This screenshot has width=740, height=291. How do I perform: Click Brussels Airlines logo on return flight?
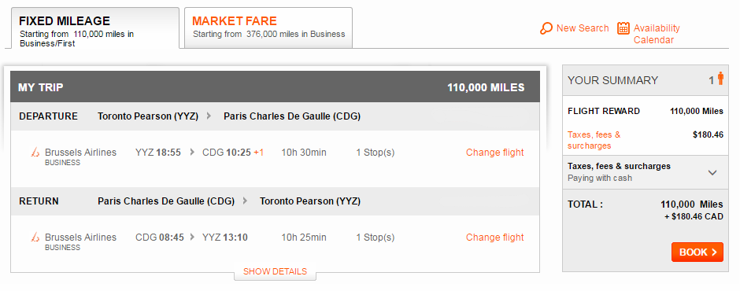[x=35, y=238]
